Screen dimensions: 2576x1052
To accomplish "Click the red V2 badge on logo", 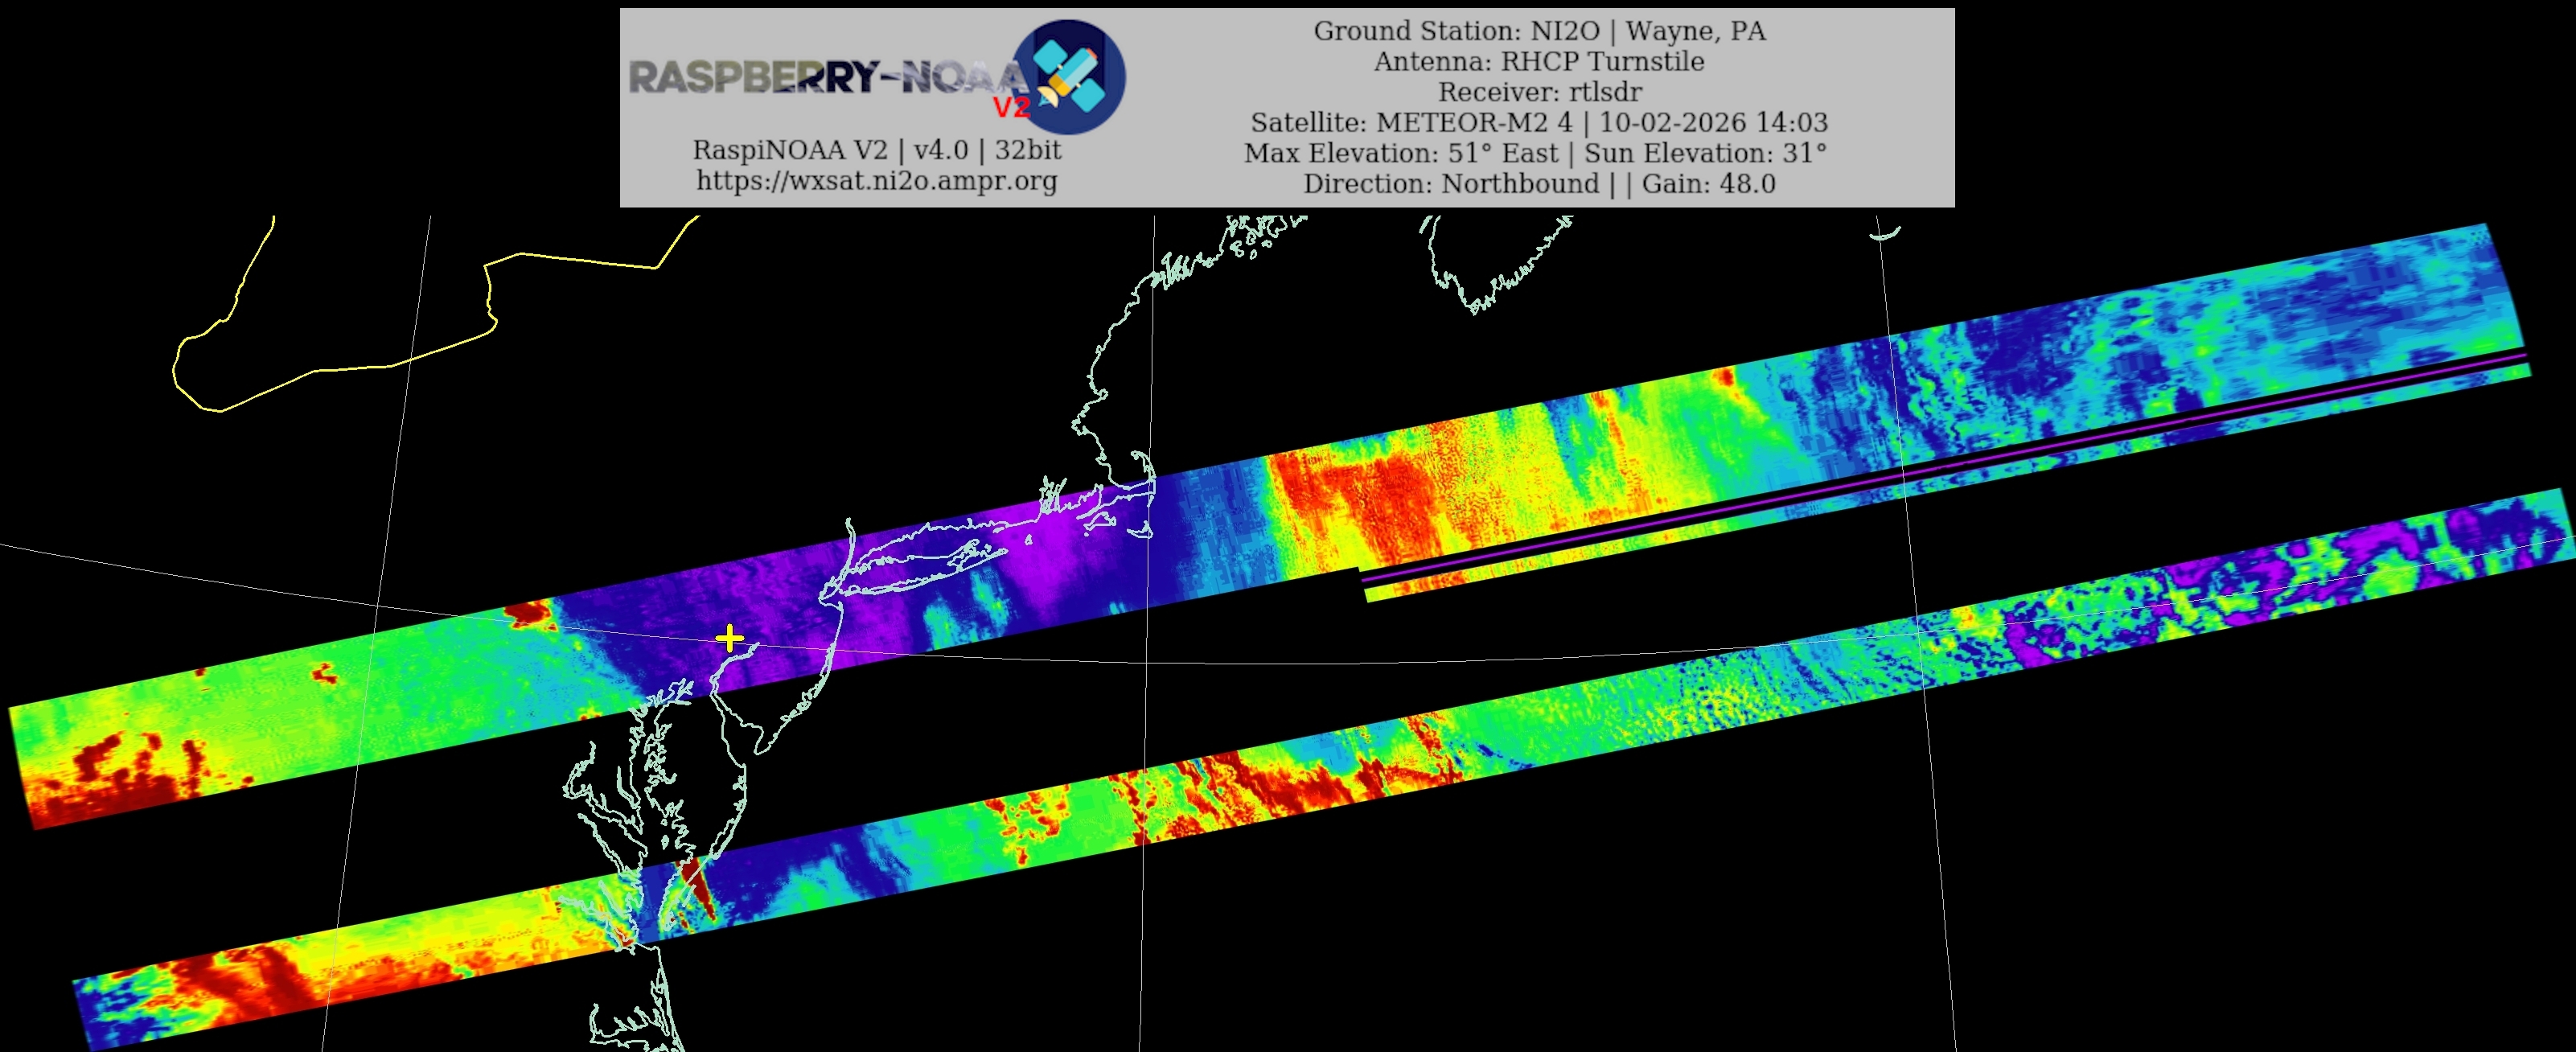I will (x=1010, y=106).
